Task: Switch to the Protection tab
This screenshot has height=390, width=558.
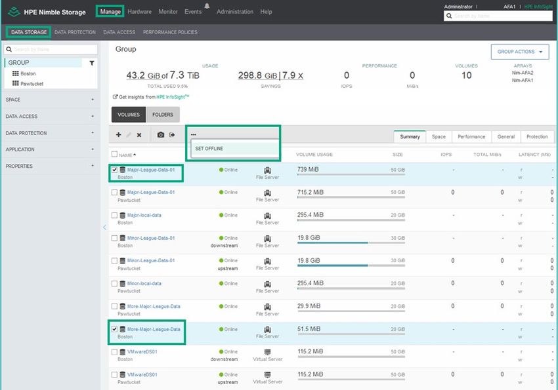Action: tap(537, 137)
